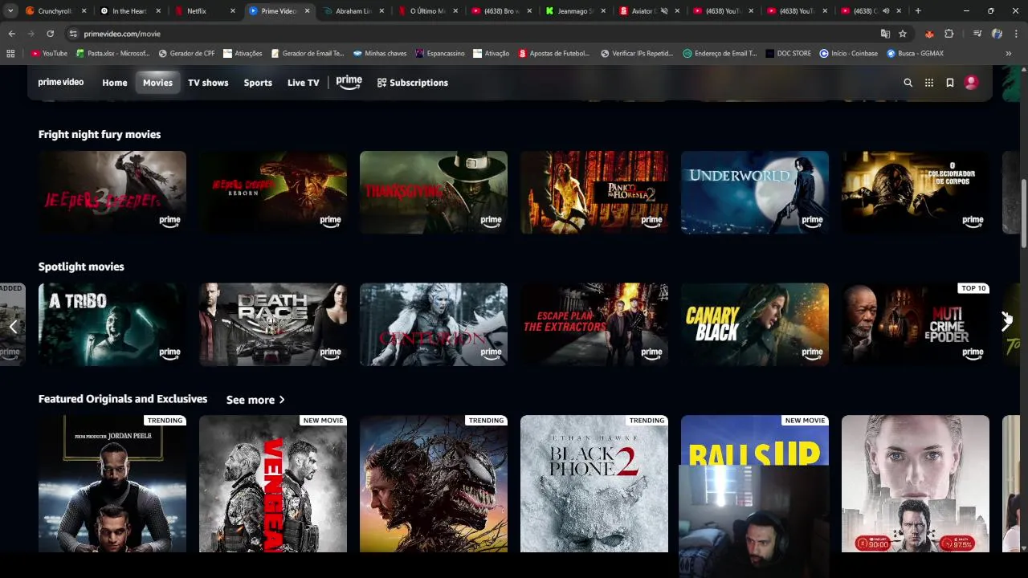Open Centurion movie thumbnail
Viewport: 1028px width, 578px height.
[x=434, y=324]
